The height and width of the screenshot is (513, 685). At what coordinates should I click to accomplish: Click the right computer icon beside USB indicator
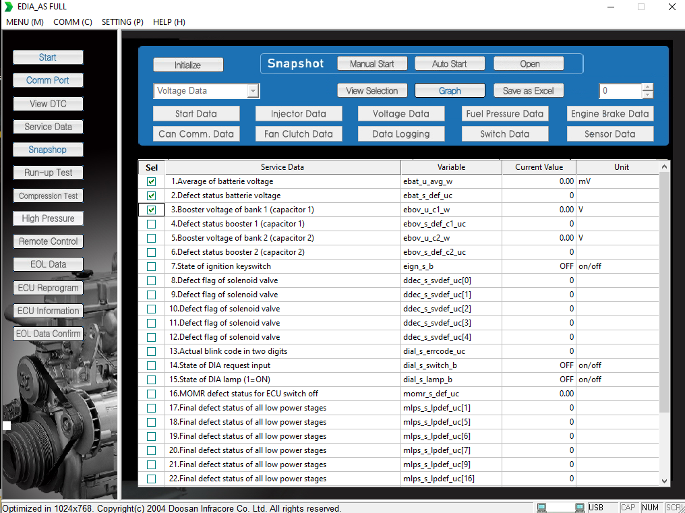[580, 508]
